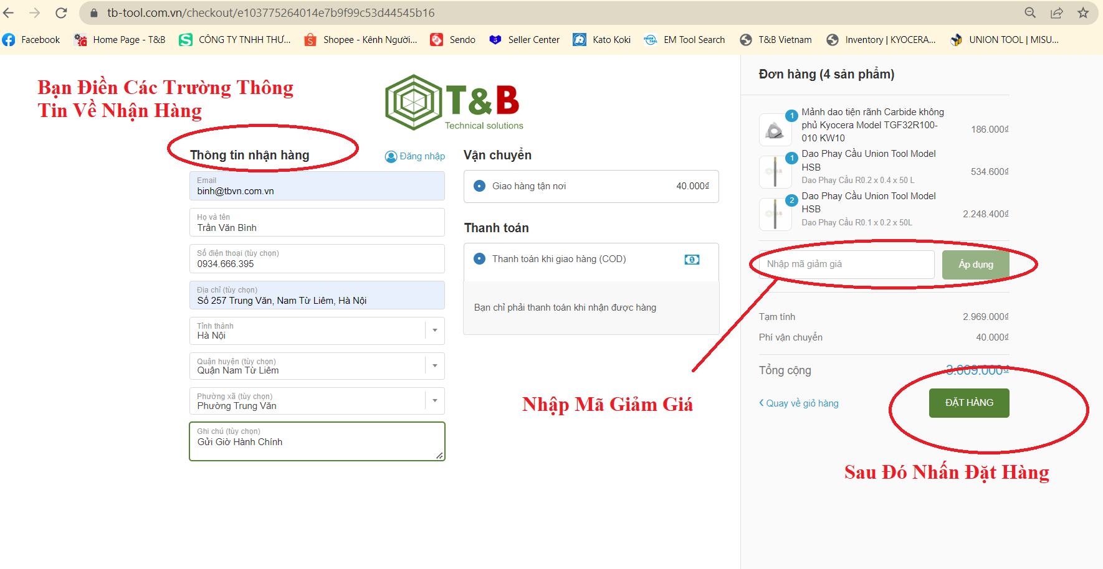Open the Home Page - T&B bookmark
This screenshot has height=569, width=1103.
120,40
